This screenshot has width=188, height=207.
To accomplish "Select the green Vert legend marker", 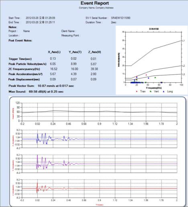I will (151, 91).
